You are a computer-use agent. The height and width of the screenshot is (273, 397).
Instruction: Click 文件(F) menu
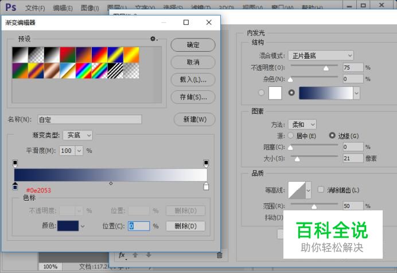(x=35, y=8)
